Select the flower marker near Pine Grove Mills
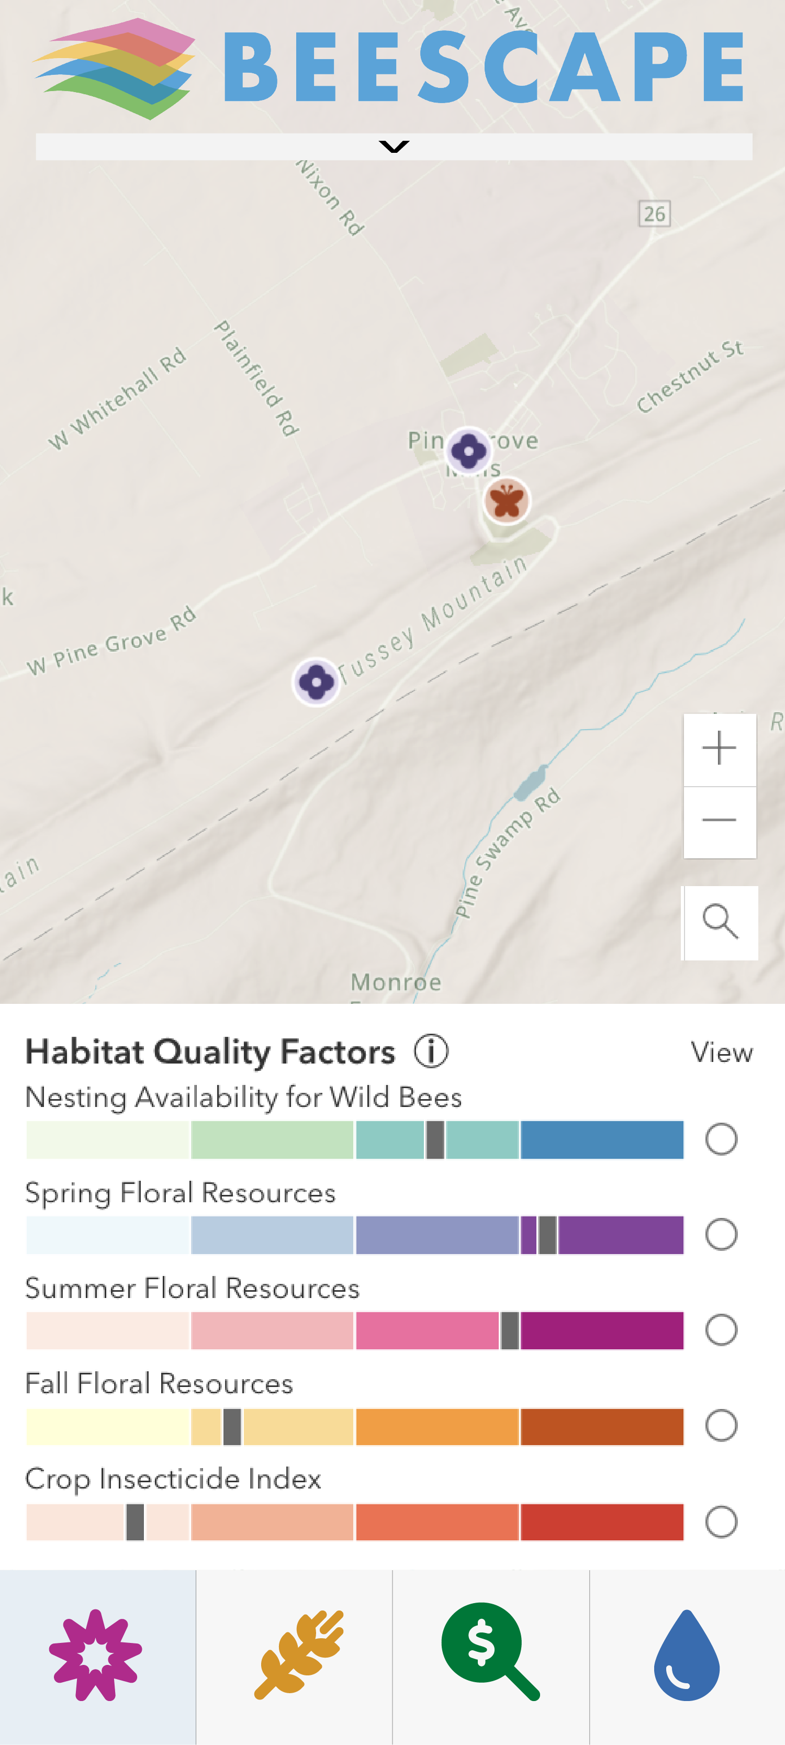 tap(469, 451)
